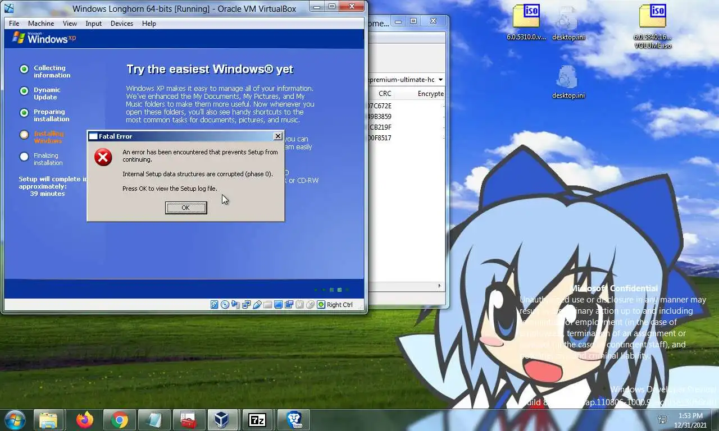Select the 6.0.5310.0 iso desktop icon
This screenshot has height=431, width=719.
(x=526, y=22)
